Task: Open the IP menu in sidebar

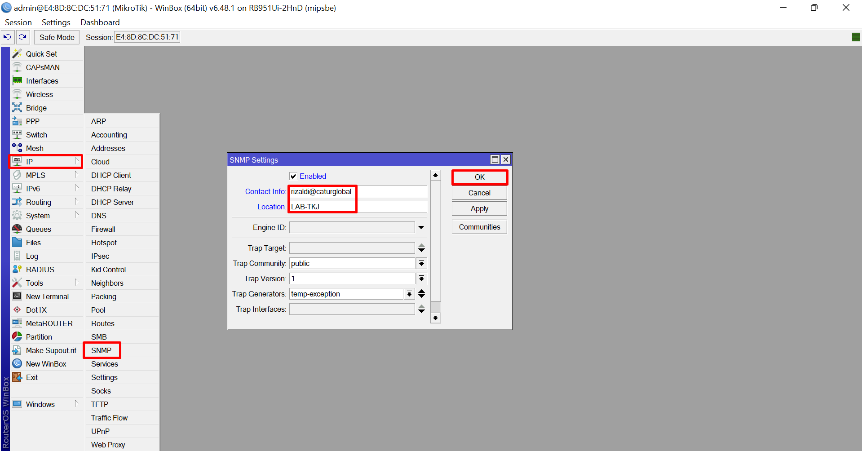Action: 46,162
